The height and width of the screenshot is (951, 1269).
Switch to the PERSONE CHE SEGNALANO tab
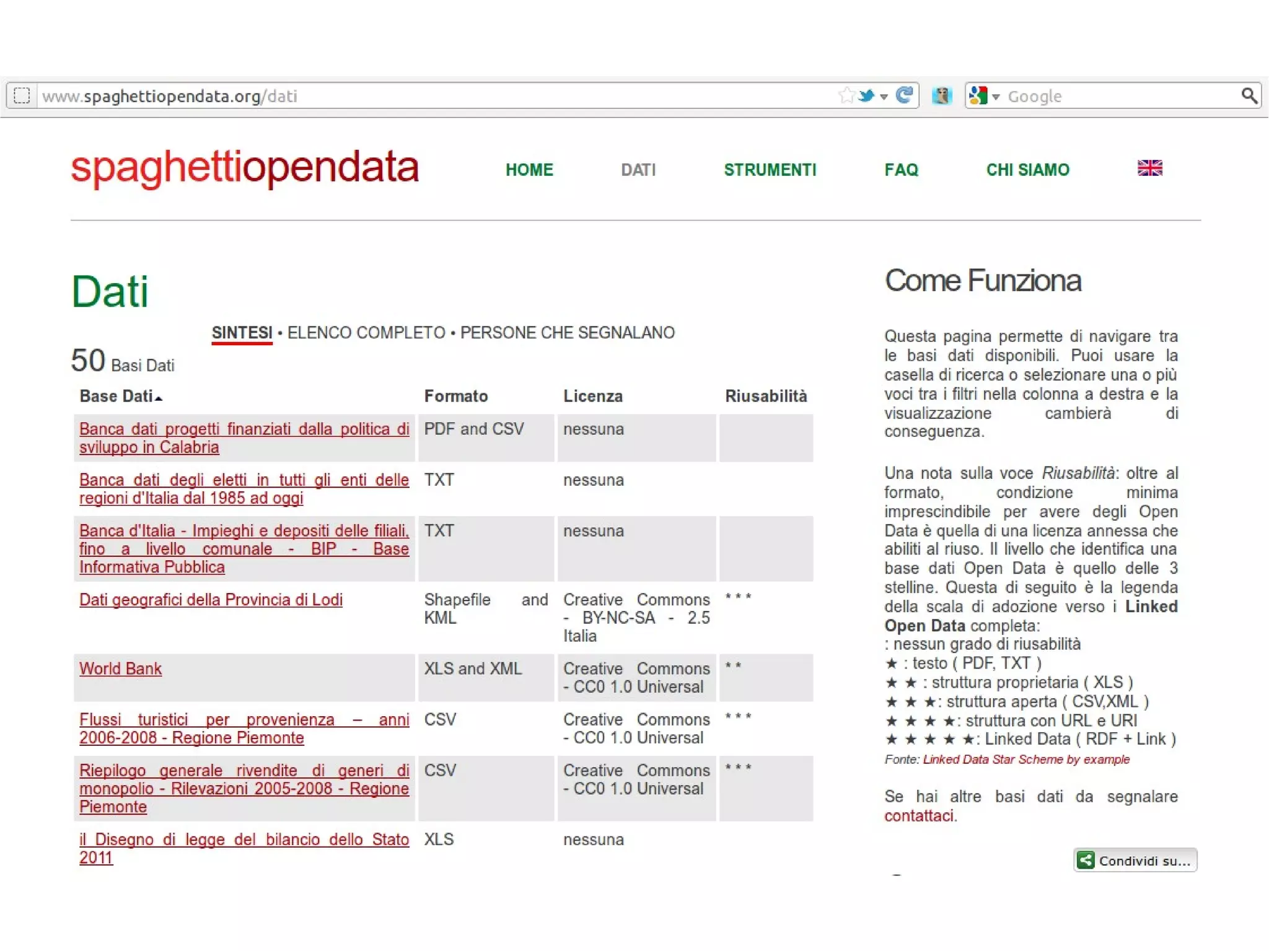(x=567, y=333)
